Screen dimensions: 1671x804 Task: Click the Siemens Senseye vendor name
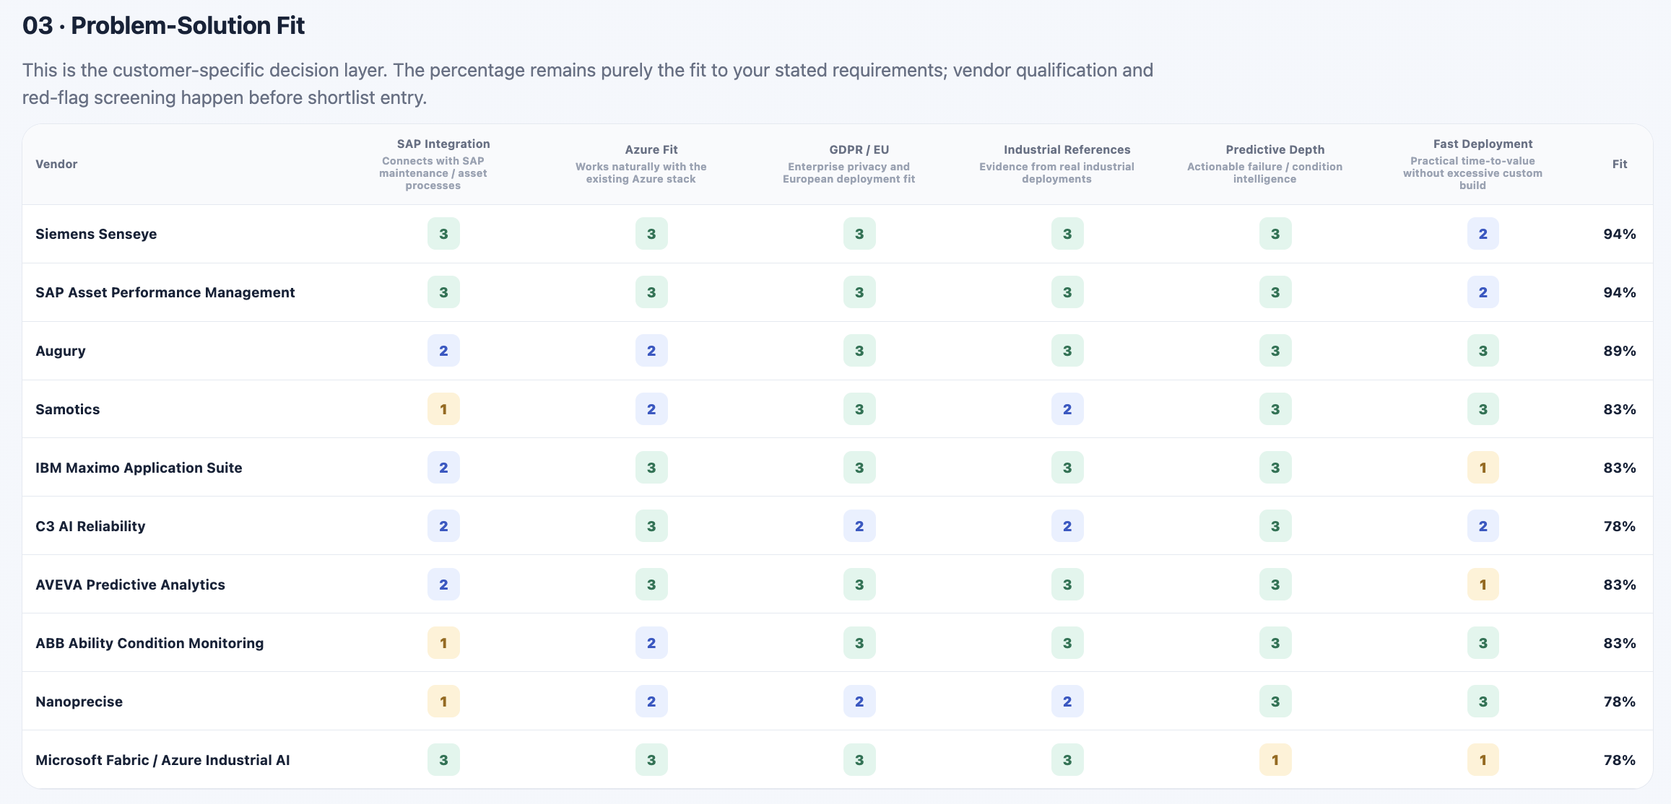pyautogui.click(x=96, y=234)
